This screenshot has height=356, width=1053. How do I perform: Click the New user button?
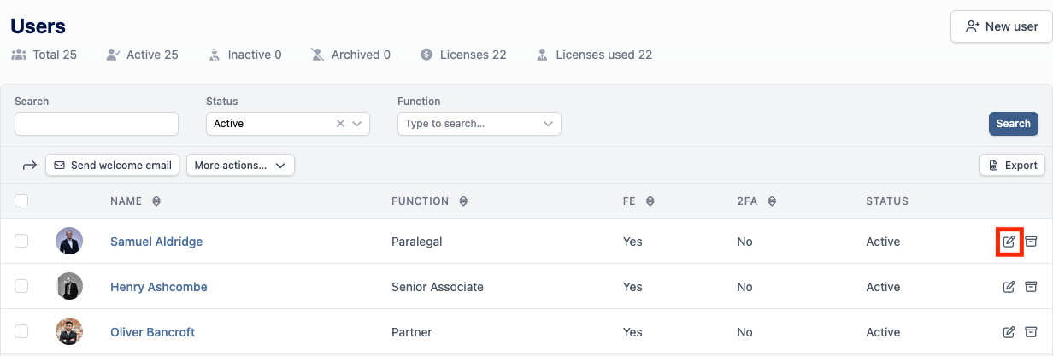click(1001, 26)
